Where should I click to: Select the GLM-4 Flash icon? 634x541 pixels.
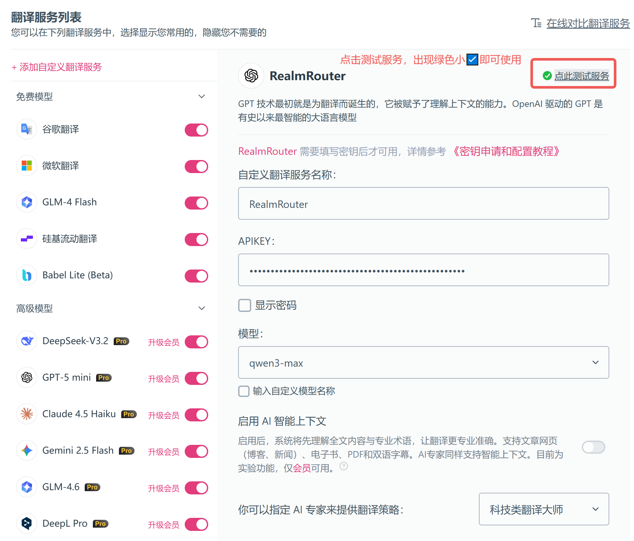pos(26,202)
